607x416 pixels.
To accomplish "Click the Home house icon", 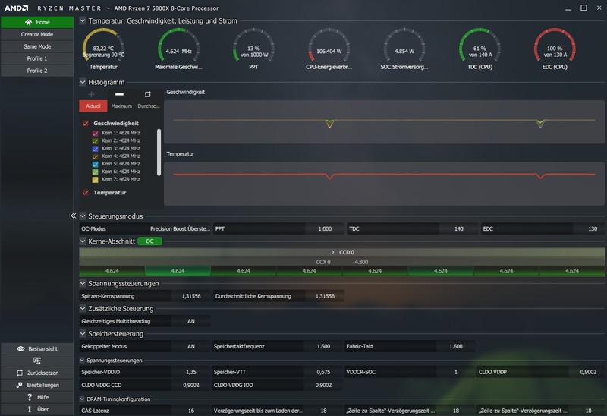I will (28, 22).
